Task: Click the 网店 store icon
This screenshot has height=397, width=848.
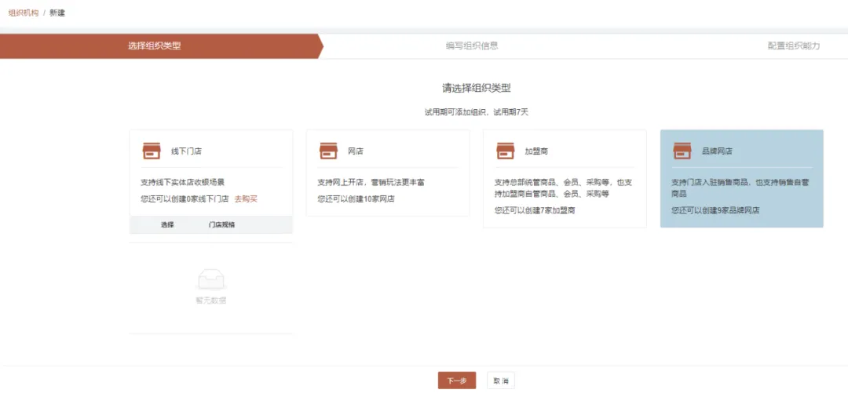Action: pos(327,151)
